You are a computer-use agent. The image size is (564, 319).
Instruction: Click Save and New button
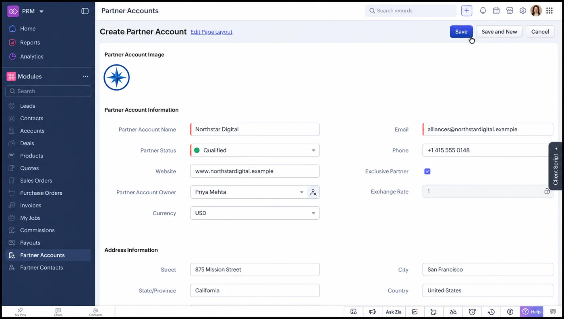point(499,32)
